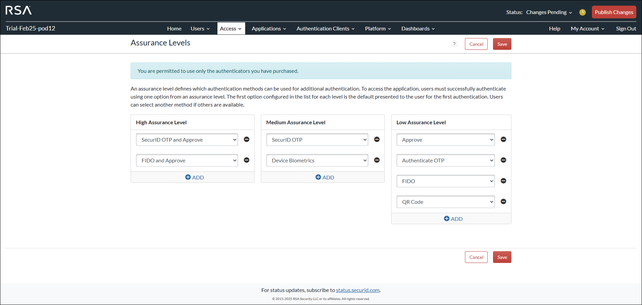The width and height of the screenshot is (642, 305).
Task: Open the SecurID OTP and Approve dropdown
Action: (187, 140)
